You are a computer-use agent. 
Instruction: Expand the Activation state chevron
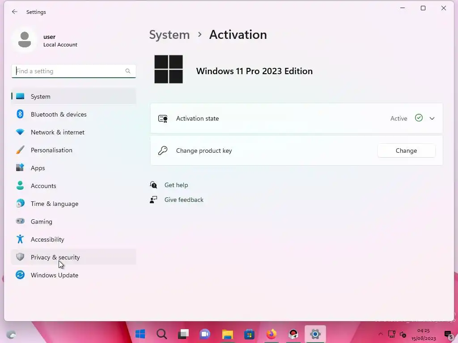pos(432,118)
